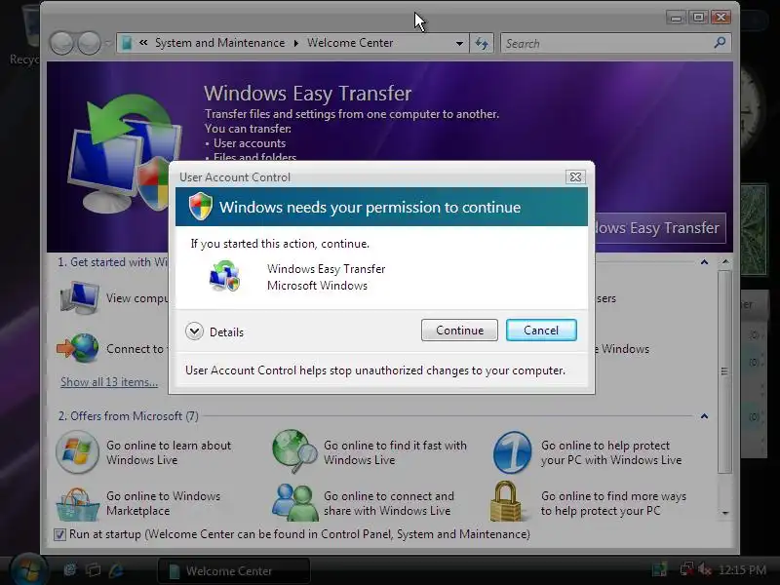This screenshot has height=585, width=780.
Task: Open the Windows Start orb
Action: click(x=28, y=569)
